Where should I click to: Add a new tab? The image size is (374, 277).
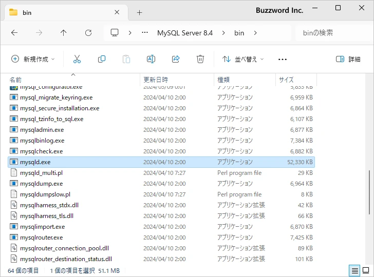(139, 12)
